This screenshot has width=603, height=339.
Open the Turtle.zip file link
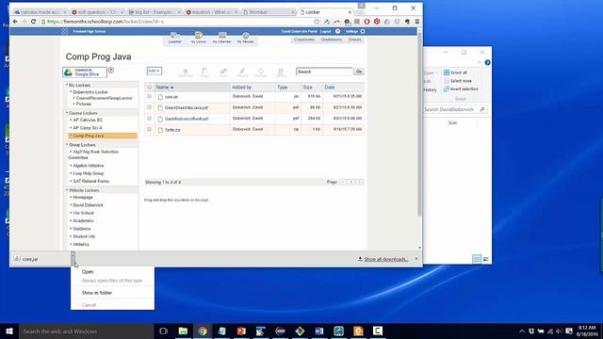[x=172, y=130]
